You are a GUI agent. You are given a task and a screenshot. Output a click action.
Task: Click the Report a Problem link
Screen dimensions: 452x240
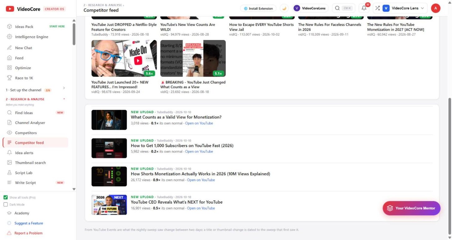coord(28,233)
